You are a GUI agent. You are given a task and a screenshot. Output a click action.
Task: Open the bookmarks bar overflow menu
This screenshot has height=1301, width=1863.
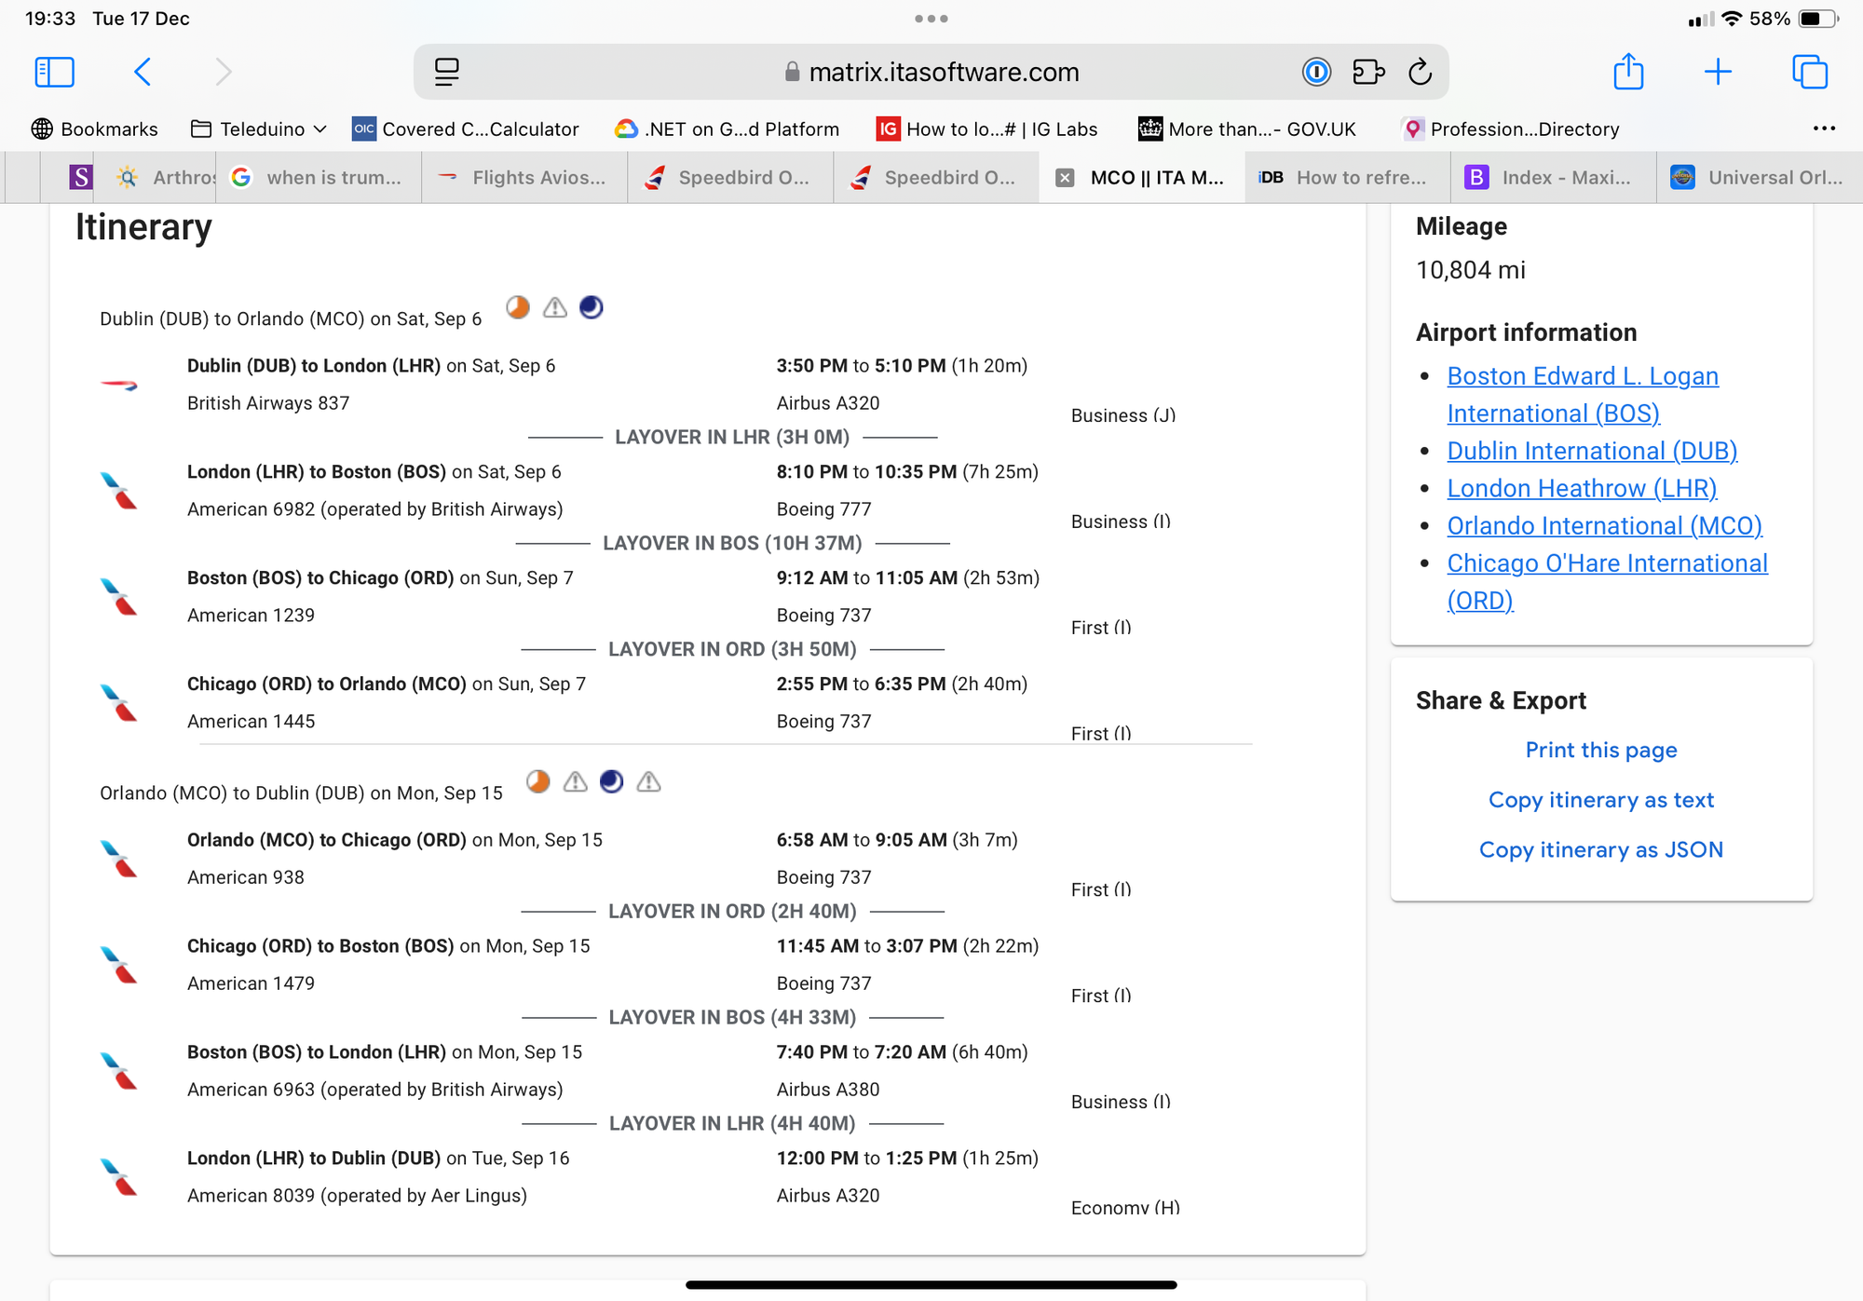[x=1824, y=129]
